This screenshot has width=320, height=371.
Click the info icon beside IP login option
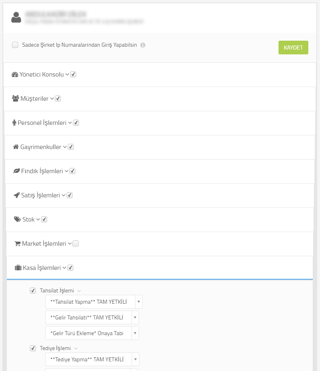pos(143,45)
